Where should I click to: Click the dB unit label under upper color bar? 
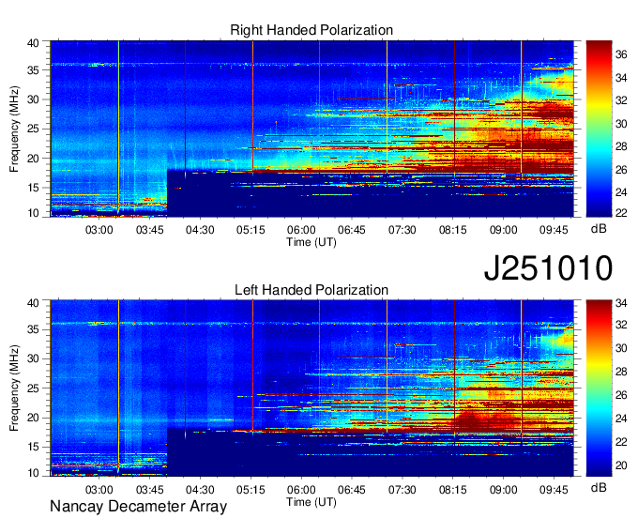[x=599, y=228]
